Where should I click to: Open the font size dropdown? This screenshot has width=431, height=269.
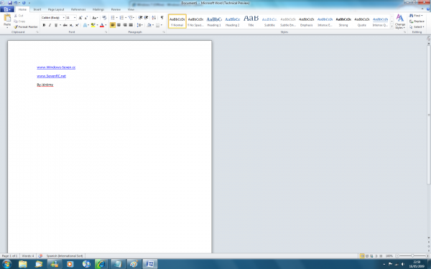[75, 18]
